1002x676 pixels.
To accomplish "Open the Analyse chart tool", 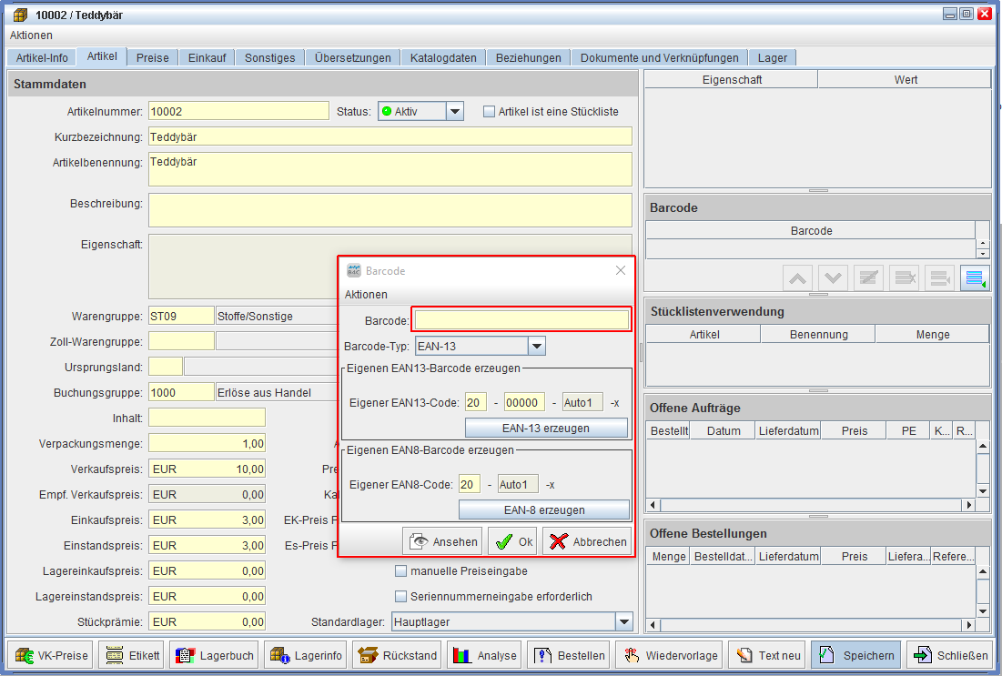I will click(485, 655).
